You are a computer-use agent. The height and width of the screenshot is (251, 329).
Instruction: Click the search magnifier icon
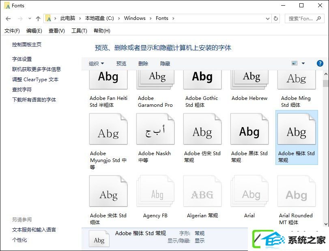tap(318, 19)
